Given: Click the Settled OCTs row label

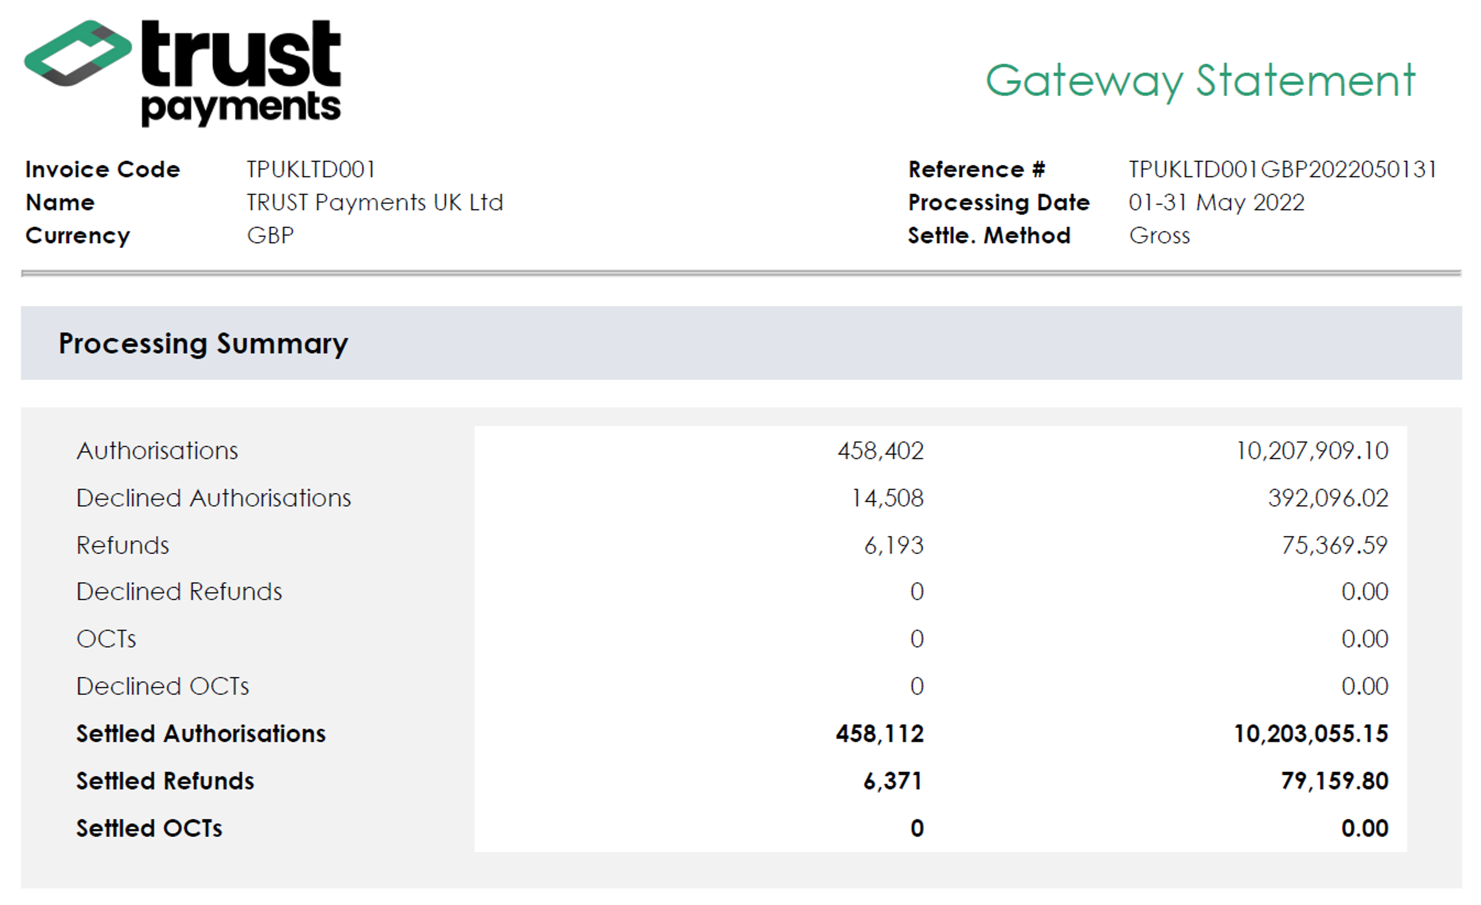Looking at the screenshot, I should 149,829.
